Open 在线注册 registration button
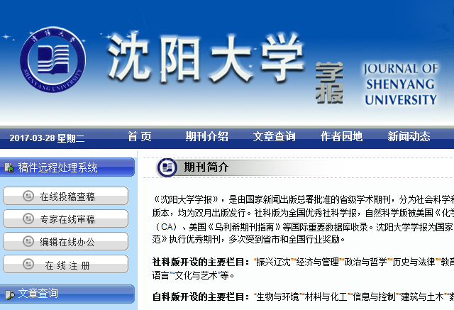454x310 pixels. coord(66,264)
